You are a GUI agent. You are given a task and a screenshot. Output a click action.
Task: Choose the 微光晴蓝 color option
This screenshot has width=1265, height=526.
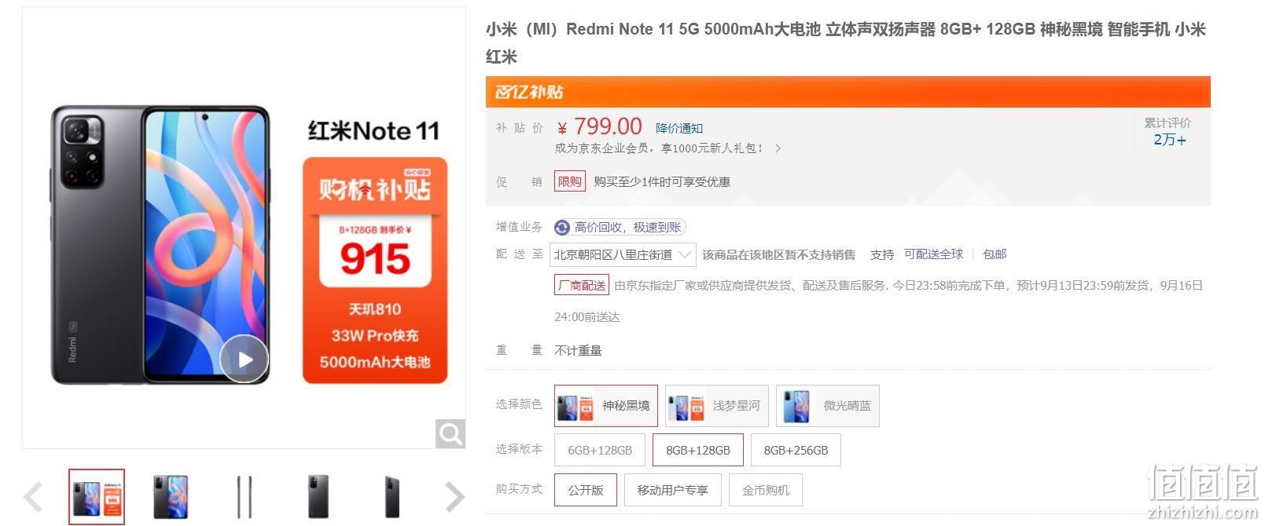(x=827, y=406)
